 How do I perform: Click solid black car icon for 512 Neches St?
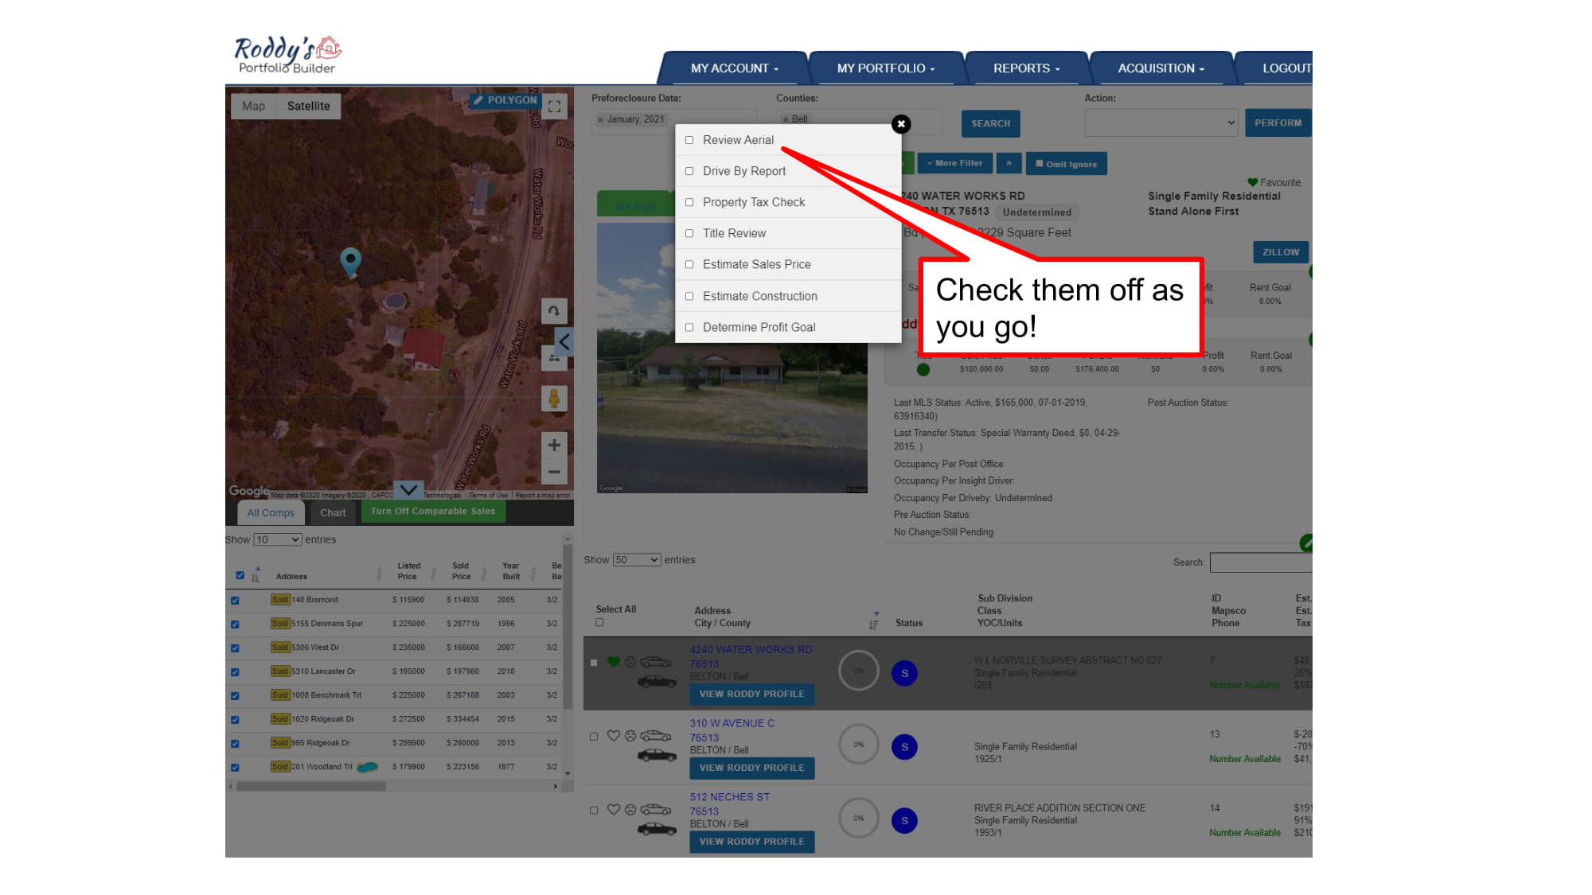tap(657, 829)
